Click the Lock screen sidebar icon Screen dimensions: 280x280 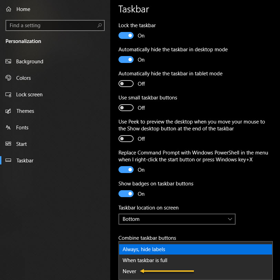(x=9, y=94)
